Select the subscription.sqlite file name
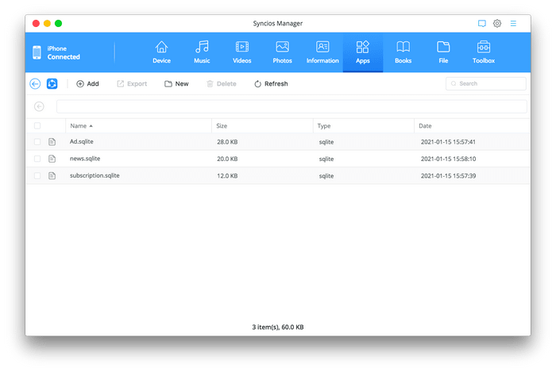This screenshot has height=372, width=556. [95, 175]
